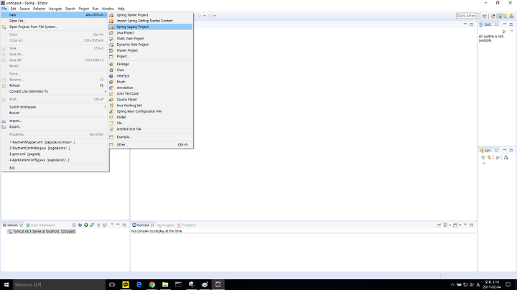
Task: Choose Maven Project from the submenu
Action: point(150,50)
